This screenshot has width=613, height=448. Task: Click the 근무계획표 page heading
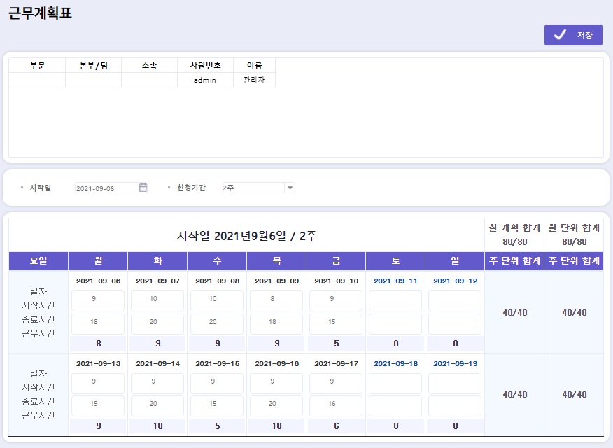tap(40, 13)
